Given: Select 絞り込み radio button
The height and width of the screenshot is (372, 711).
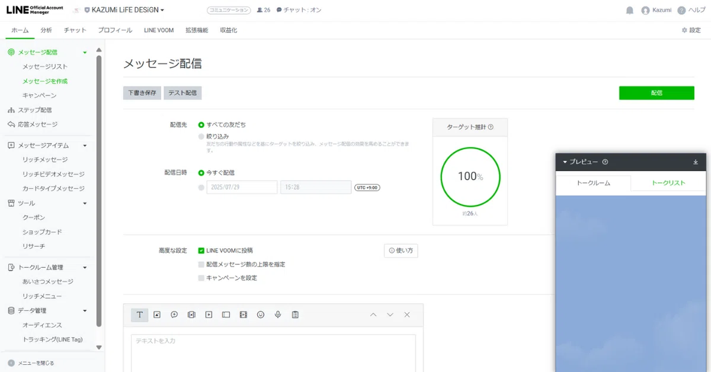Looking at the screenshot, I should 201,136.
